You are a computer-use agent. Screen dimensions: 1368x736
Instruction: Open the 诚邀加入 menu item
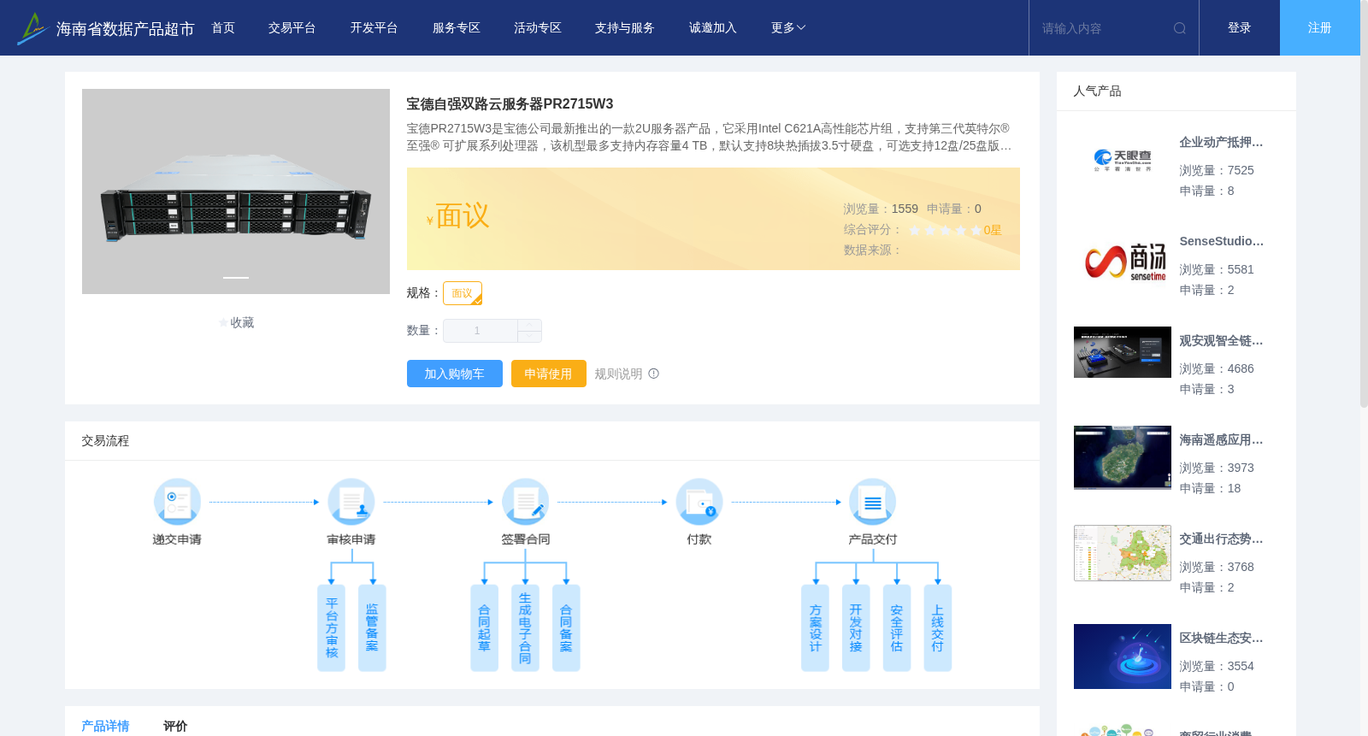[x=713, y=28]
